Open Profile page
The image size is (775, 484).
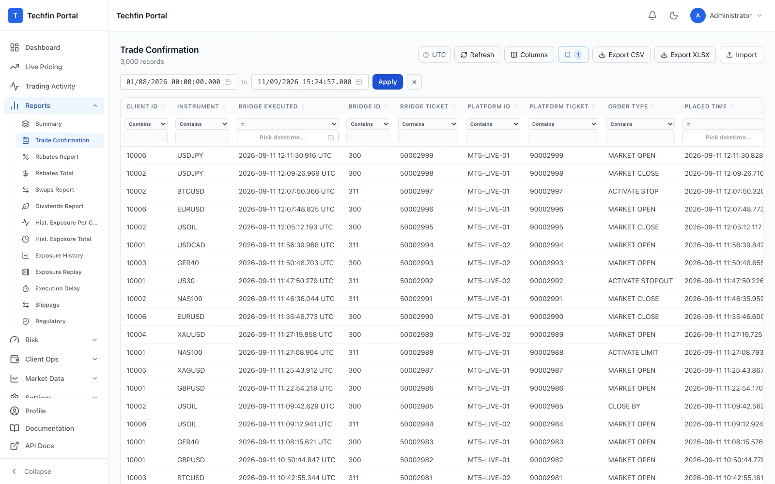54,411
